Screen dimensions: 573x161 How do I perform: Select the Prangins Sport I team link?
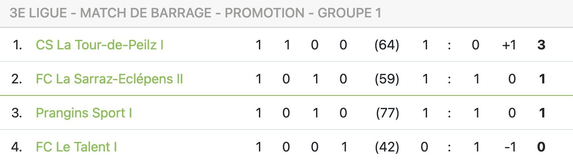[84, 113]
